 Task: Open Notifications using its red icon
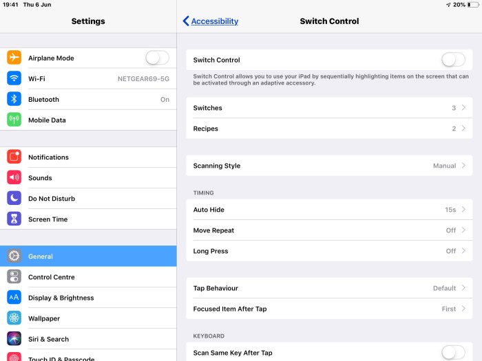pyautogui.click(x=14, y=157)
